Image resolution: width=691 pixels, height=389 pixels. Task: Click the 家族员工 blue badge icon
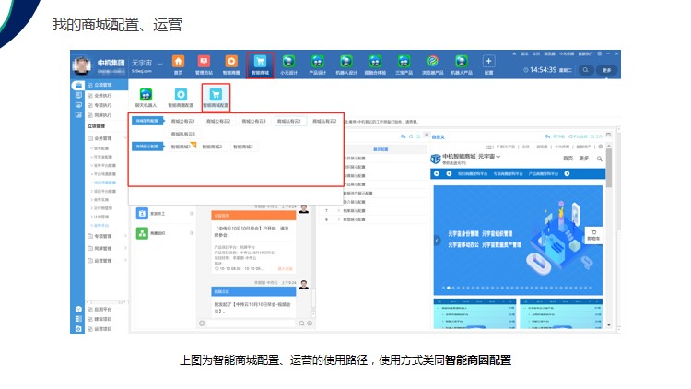pos(142,214)
